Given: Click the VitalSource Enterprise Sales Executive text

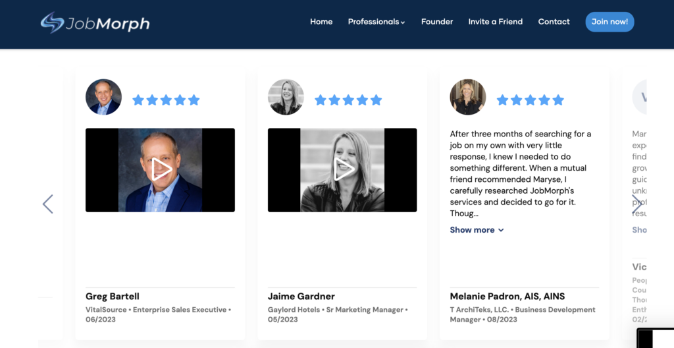Looking at the screenshot, I should 158,314.
